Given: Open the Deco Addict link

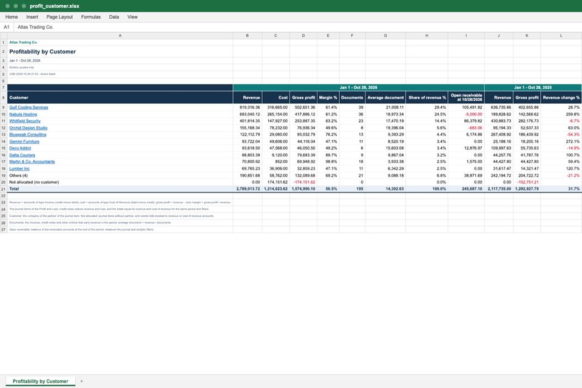Looking at the screenshot, I should point(20,148).
